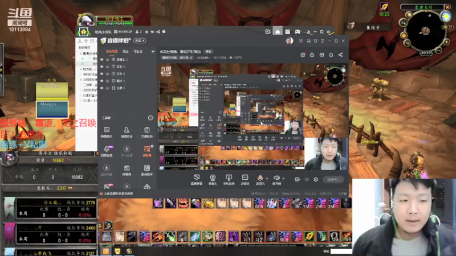Click the multimedia icon in bottom bar
The width and height of the screenshot is (456, 256).
(245, 179)
